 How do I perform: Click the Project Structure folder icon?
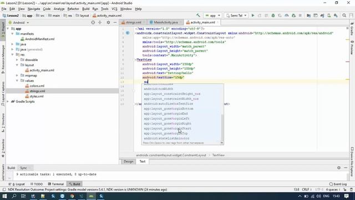click(308, 16)
